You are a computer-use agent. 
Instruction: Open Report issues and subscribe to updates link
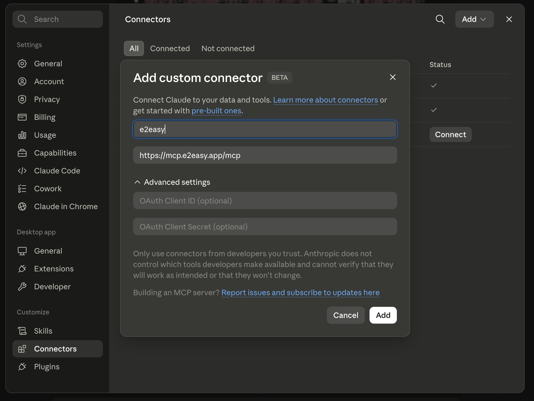300,292
